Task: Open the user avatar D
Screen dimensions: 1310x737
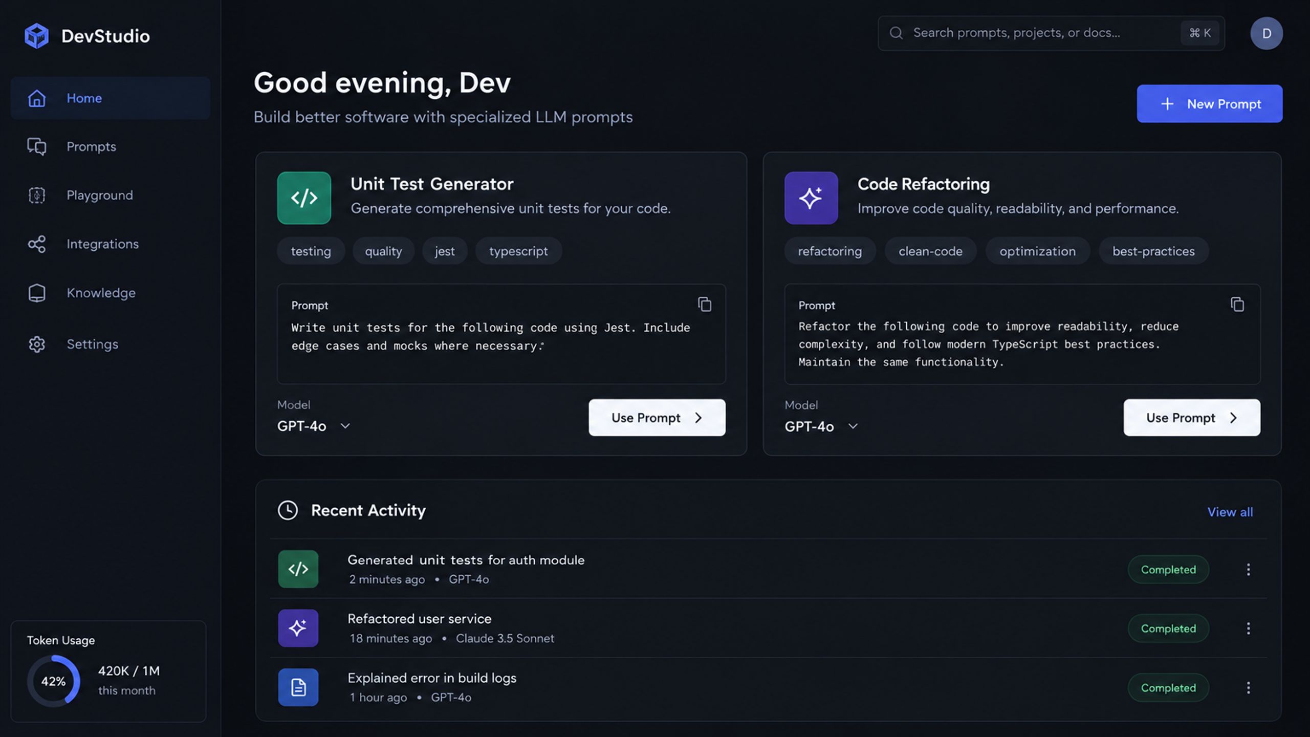Action: click(x=1267, y=34)
